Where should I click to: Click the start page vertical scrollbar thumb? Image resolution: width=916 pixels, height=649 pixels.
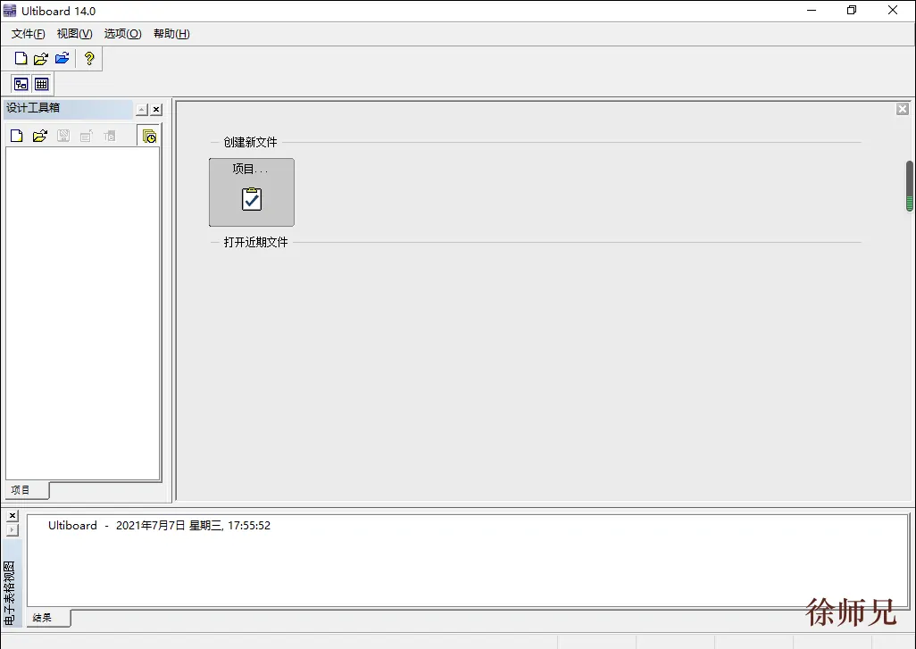pos(910,186)
